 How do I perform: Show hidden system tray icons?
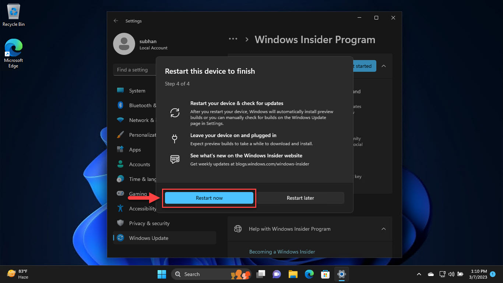pos(419,274)
